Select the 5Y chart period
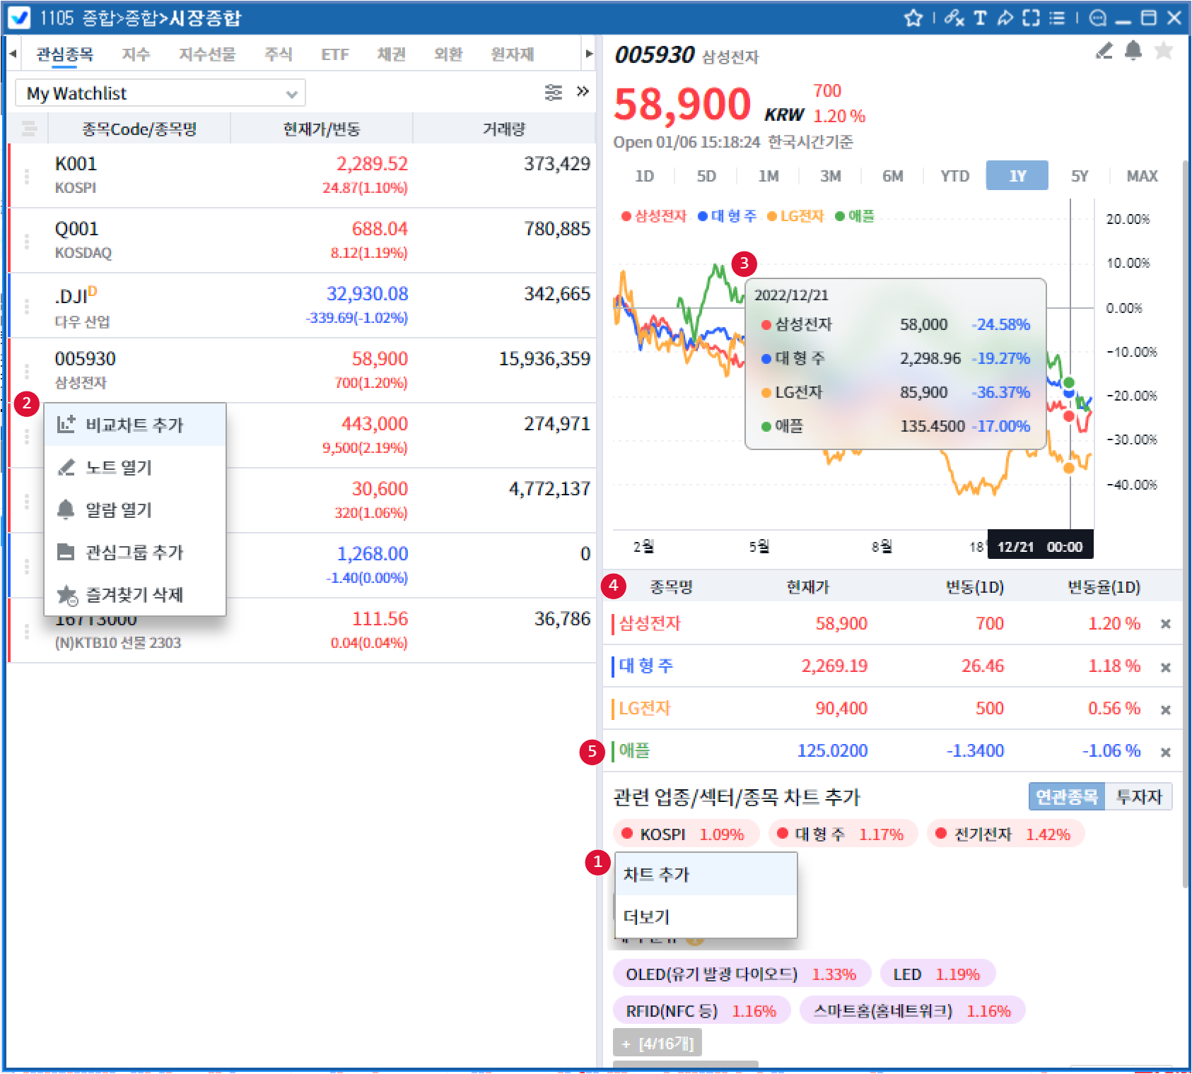Image resolution: width=1192 pixels, height=1074 pixels. (1079, 176)
